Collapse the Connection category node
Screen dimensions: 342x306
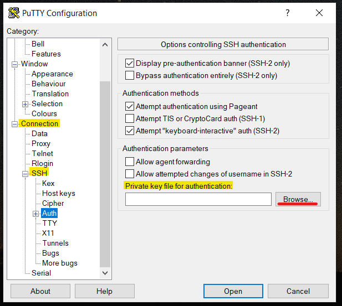15,124
